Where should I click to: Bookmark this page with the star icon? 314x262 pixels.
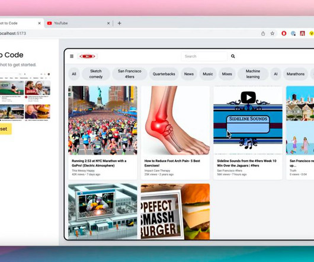(x=273, y=33)
